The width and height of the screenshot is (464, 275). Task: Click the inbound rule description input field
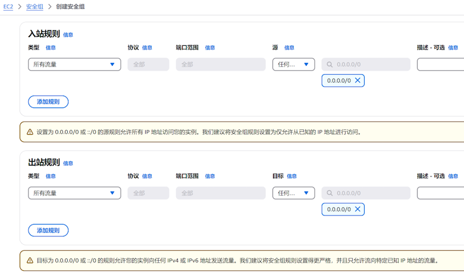(441, 65)
